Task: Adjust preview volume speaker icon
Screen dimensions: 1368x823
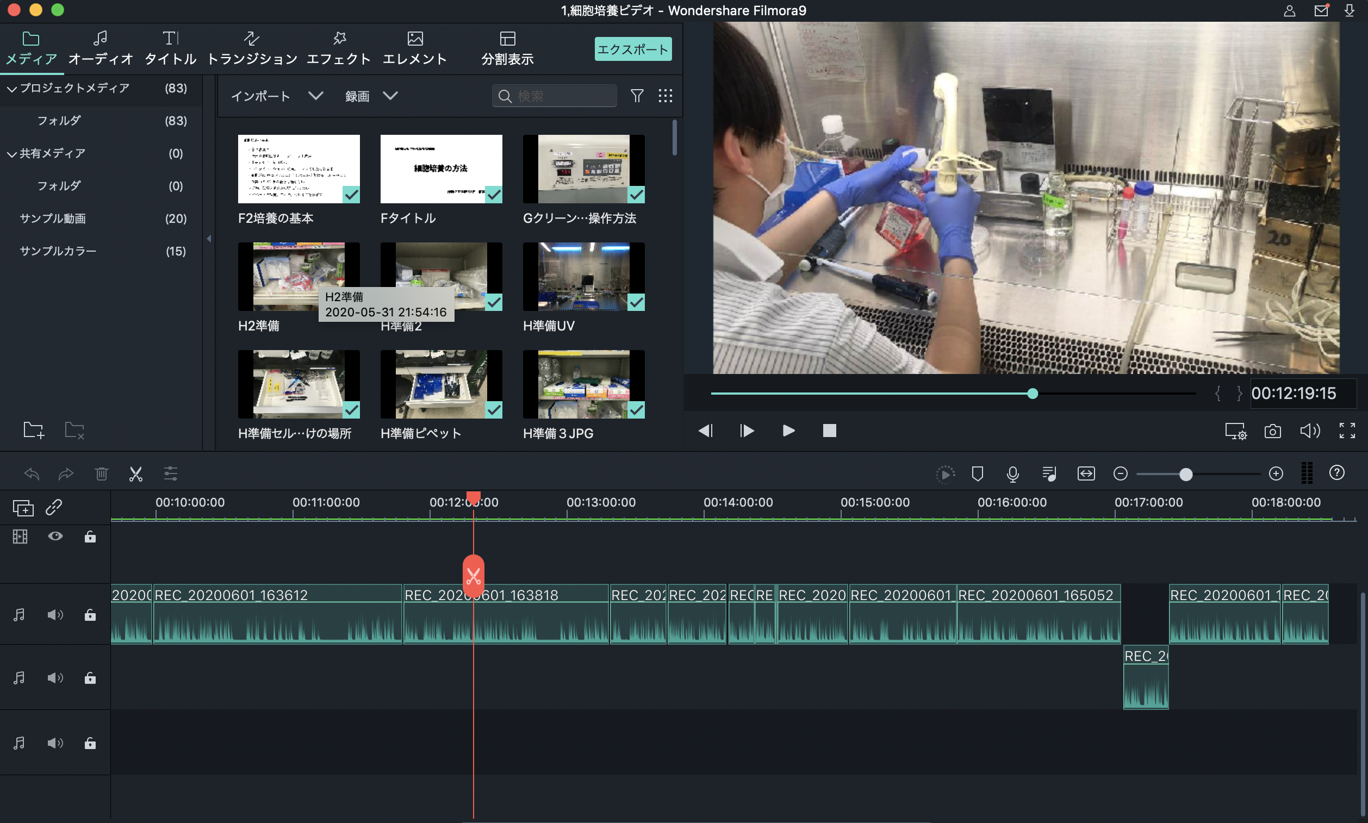Action: [1310, 431]
